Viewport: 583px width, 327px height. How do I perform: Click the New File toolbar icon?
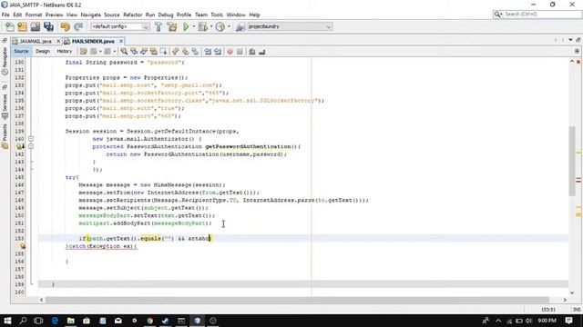coord(10,26)
